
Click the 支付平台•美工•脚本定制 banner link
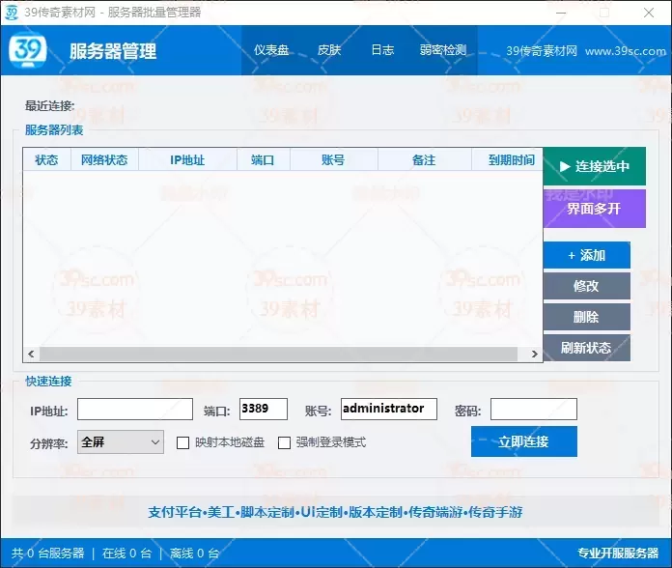(336, 512)
